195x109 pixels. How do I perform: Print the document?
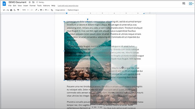[x=11, y=10]
